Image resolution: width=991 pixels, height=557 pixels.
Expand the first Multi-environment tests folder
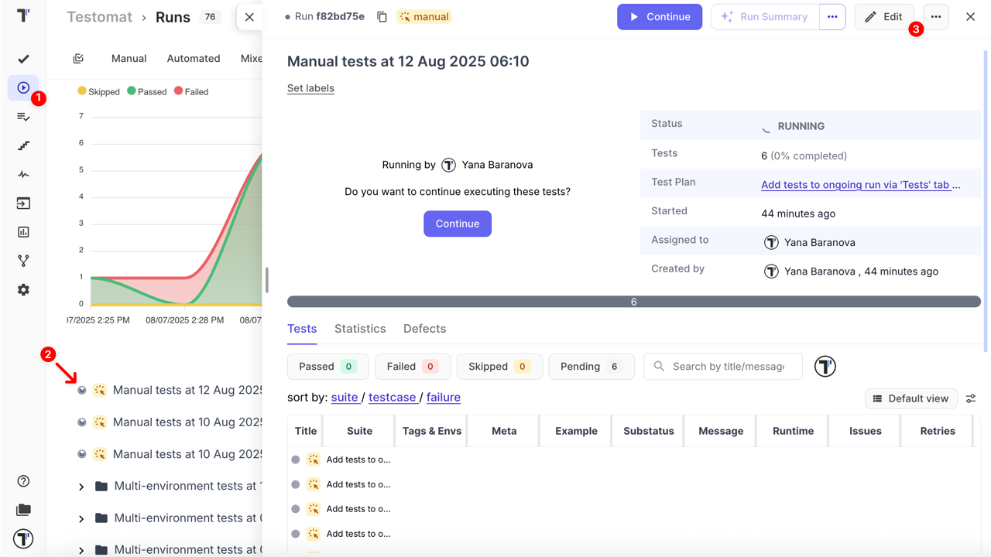pos(81,487)
